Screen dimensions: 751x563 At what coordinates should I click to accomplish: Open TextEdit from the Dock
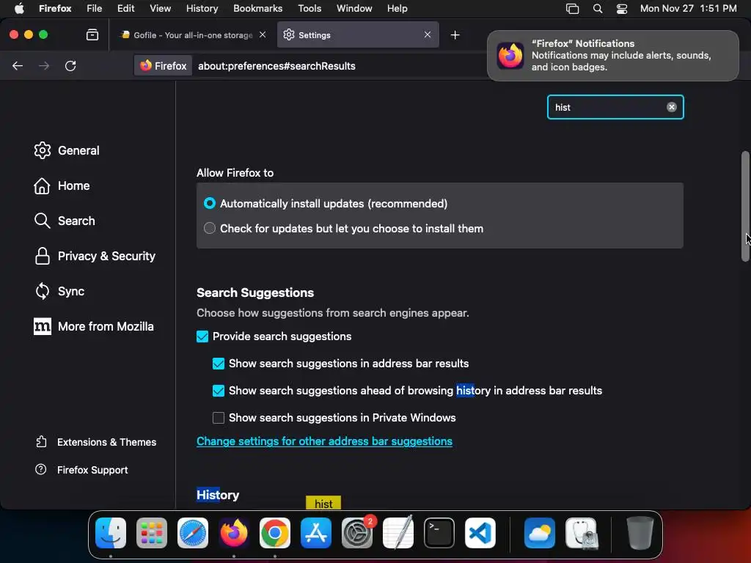398,533
